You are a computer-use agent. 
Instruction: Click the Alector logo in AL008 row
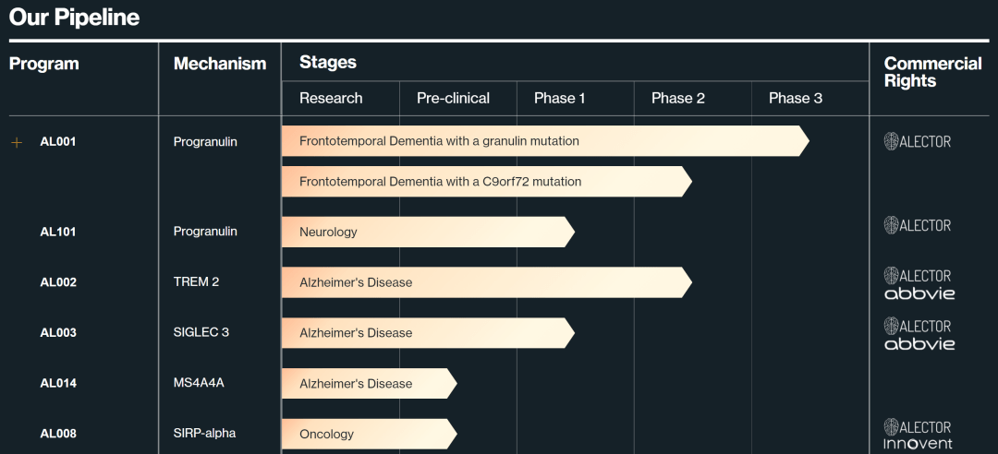(x=917, y=427)
